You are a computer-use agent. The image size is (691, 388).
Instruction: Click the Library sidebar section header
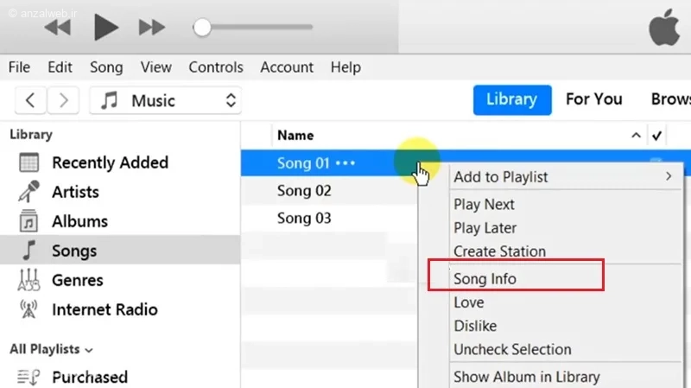[x=31, y=134]
